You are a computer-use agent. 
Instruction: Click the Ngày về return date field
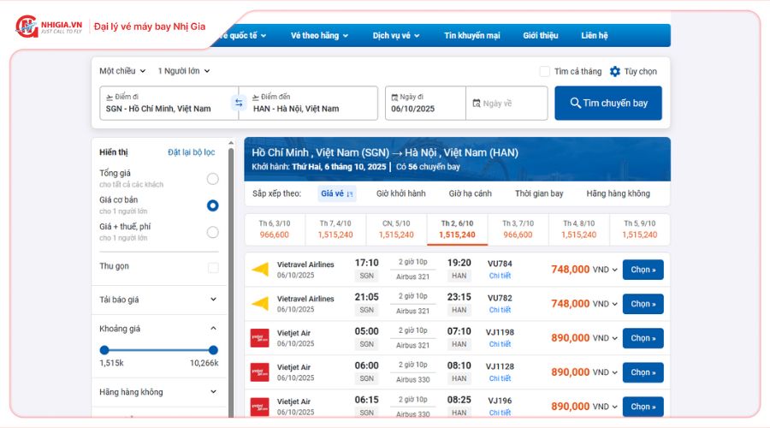tap(506, 104)
